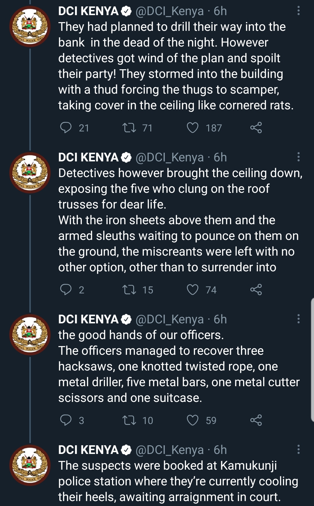This screenshot has height=506, width=314.
Task: Open more options on Kamukunji tweet
Action: [x=298, y=450]
